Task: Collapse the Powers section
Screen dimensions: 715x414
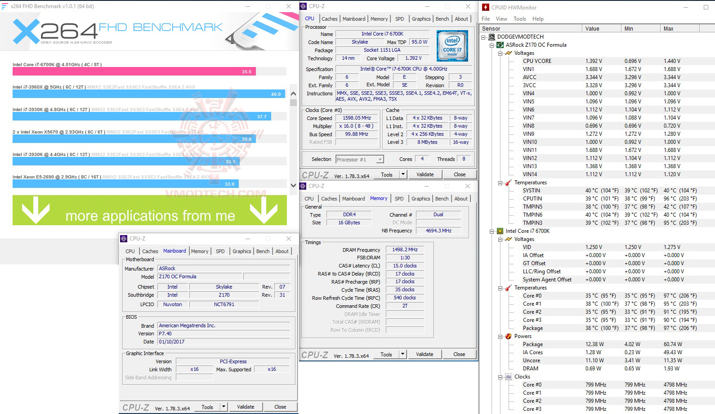Action: point(500,336)
